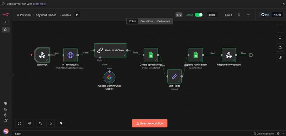Screen dimensions: 286x136
Task: Click the undo zoom reset arrow button
Action: (x=51, y=123)
